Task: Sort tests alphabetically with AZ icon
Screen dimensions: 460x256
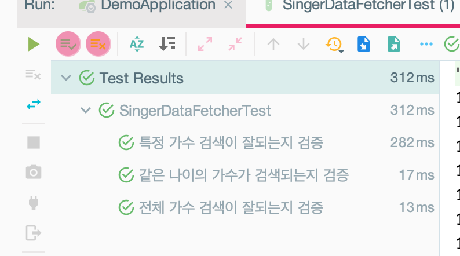Action: pos(137,44)
